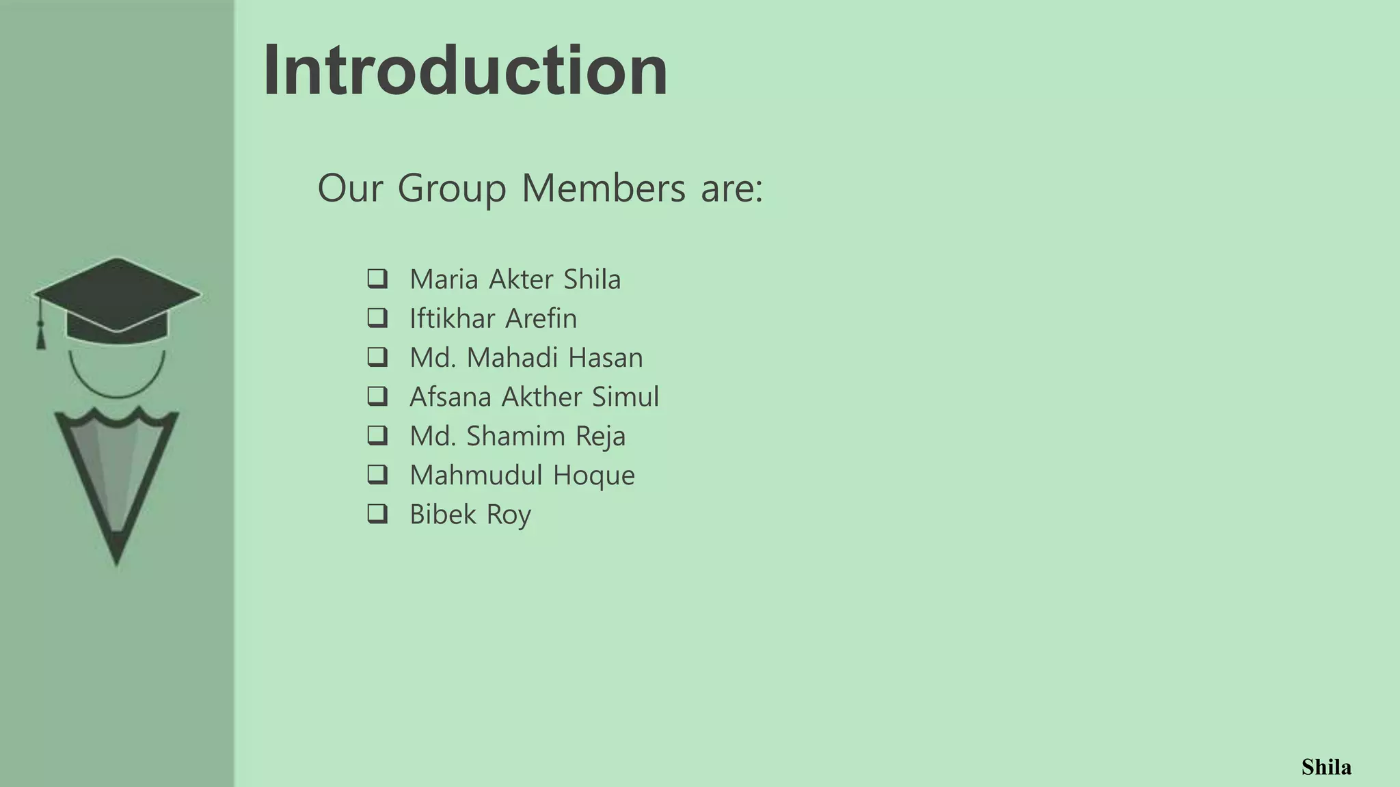Select the name Bibek Roy
Screen dimensions: 1400x787
(x=470, y=515)
